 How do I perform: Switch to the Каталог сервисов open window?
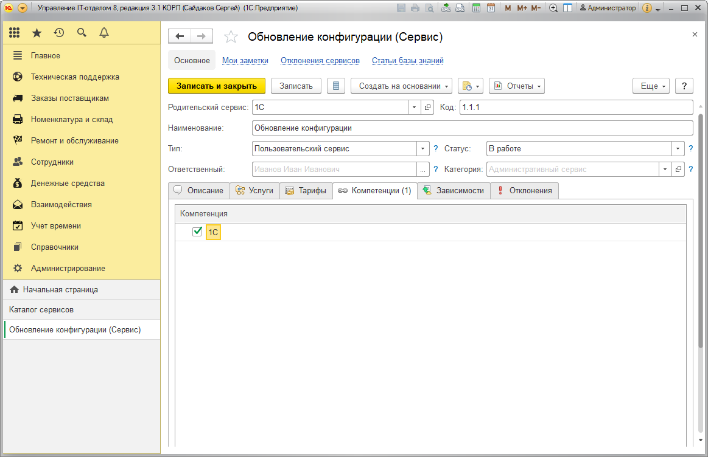[x=82, y=309]
